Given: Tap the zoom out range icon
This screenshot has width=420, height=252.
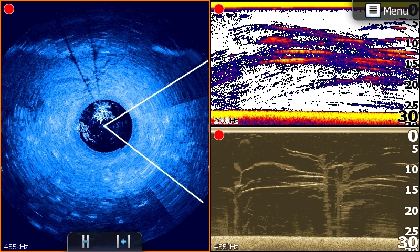Looking at the screenshot, I should pos(86,241).
